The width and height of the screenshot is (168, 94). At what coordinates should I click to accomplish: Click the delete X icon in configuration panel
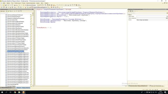point(13,11)
